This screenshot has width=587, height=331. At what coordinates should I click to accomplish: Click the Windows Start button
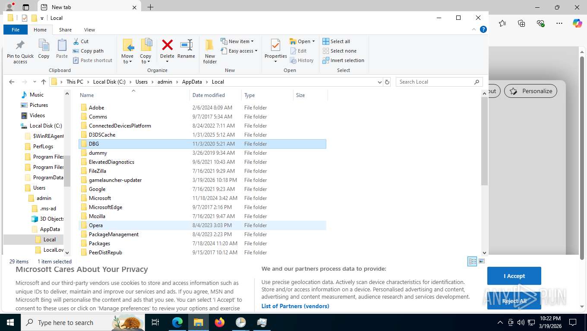10,322
